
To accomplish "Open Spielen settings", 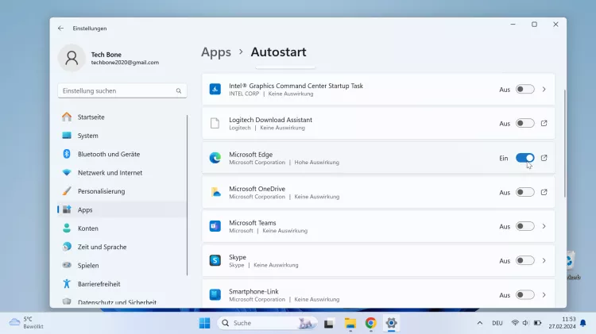I will [122, 265].
